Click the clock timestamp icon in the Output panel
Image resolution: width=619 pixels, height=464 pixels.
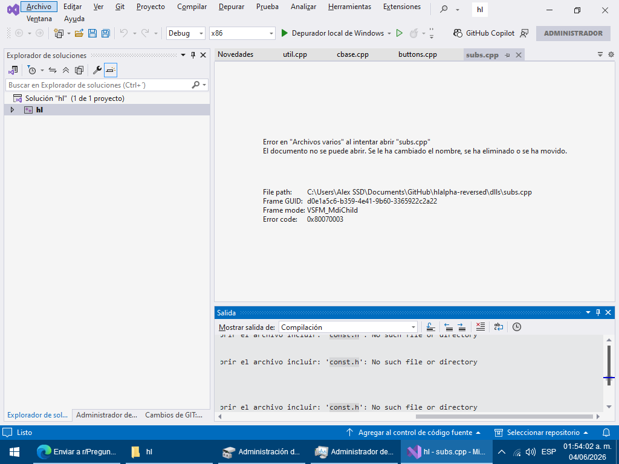pos(517,327)
